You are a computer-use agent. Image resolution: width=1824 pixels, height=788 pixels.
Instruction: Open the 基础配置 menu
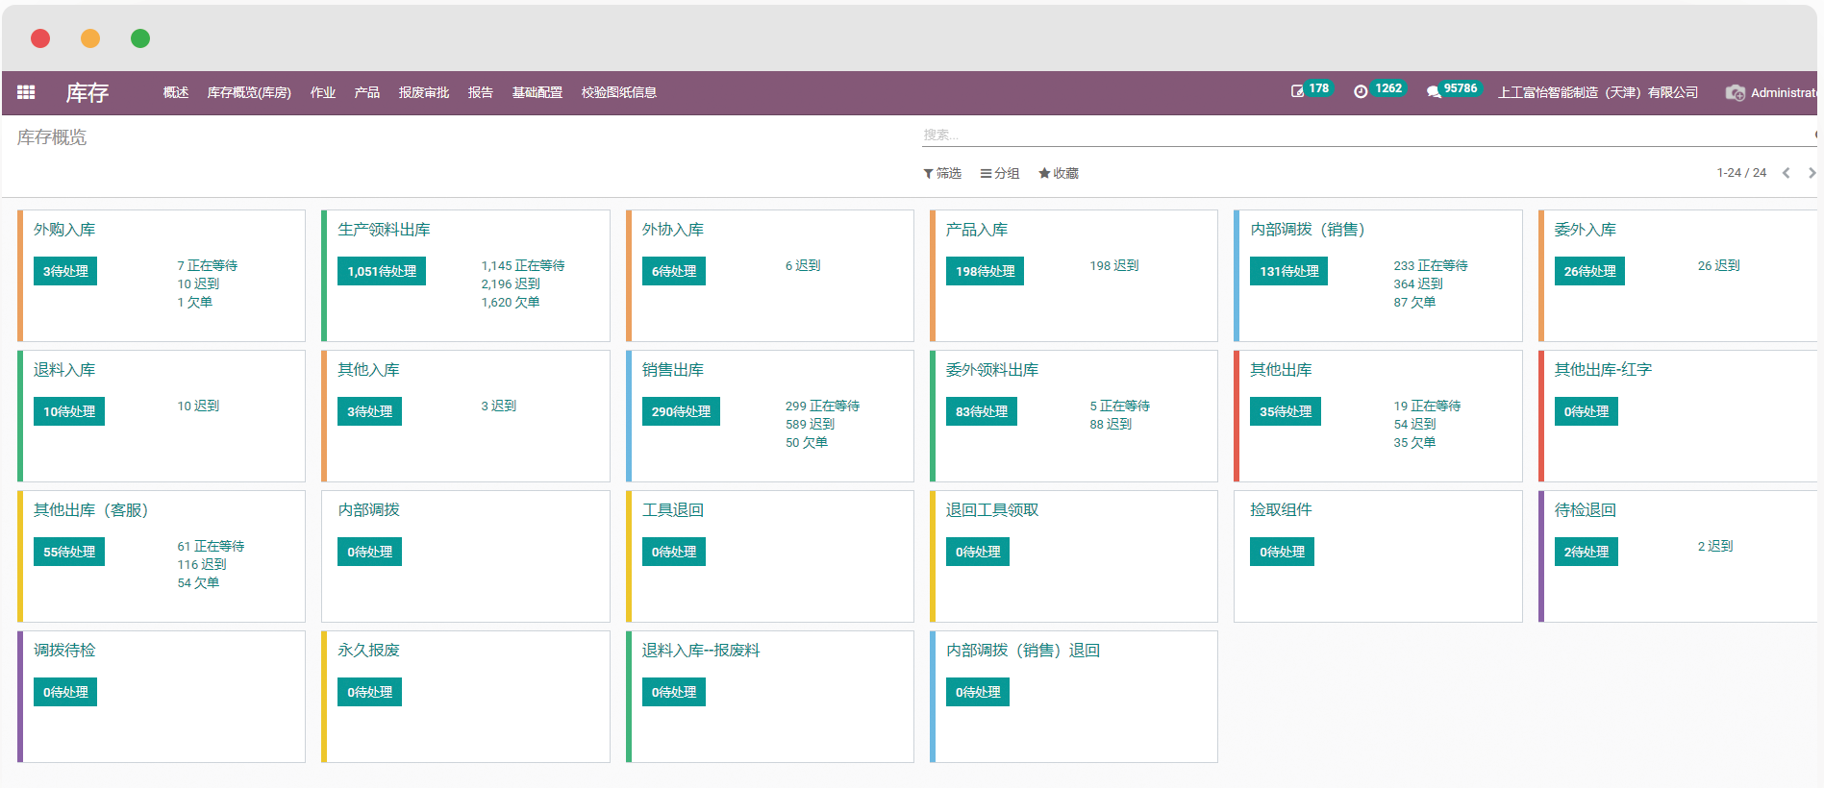point(537,92)
